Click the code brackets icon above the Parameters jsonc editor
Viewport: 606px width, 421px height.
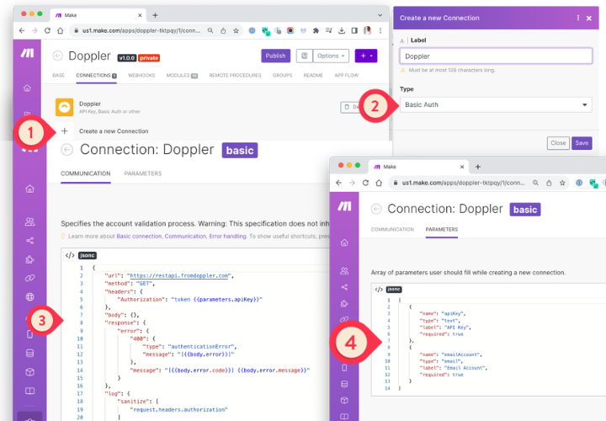379,290
